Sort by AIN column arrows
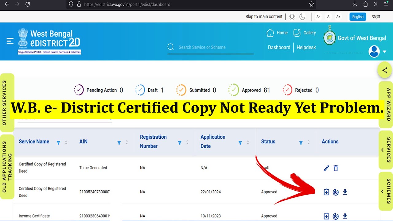 pyautogui.click(x=127, y=142)
